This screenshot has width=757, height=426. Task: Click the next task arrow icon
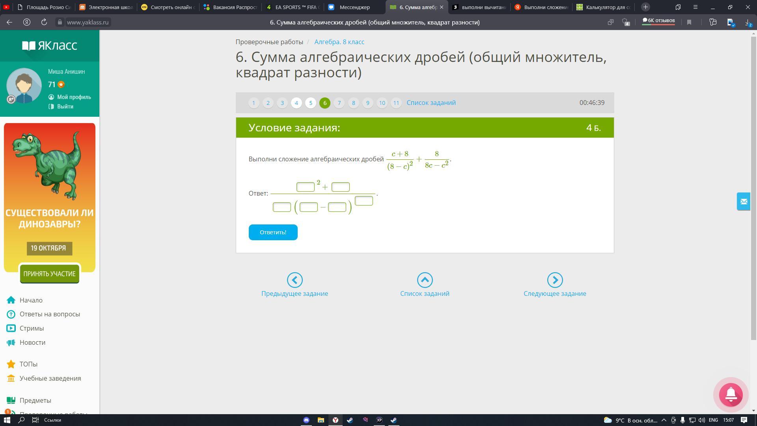click(x=554, y=280)
